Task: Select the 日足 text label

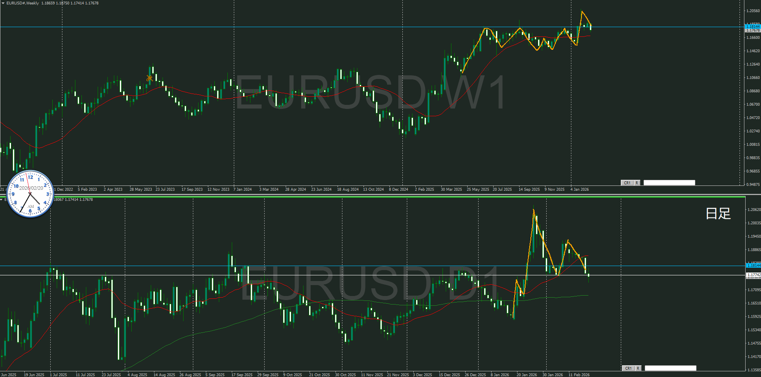Action: tap(718, 213)
